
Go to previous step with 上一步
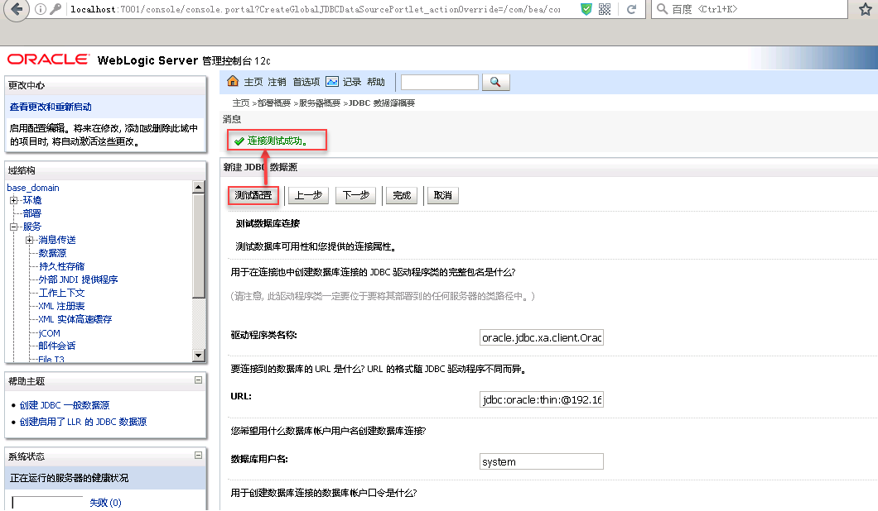308,195
